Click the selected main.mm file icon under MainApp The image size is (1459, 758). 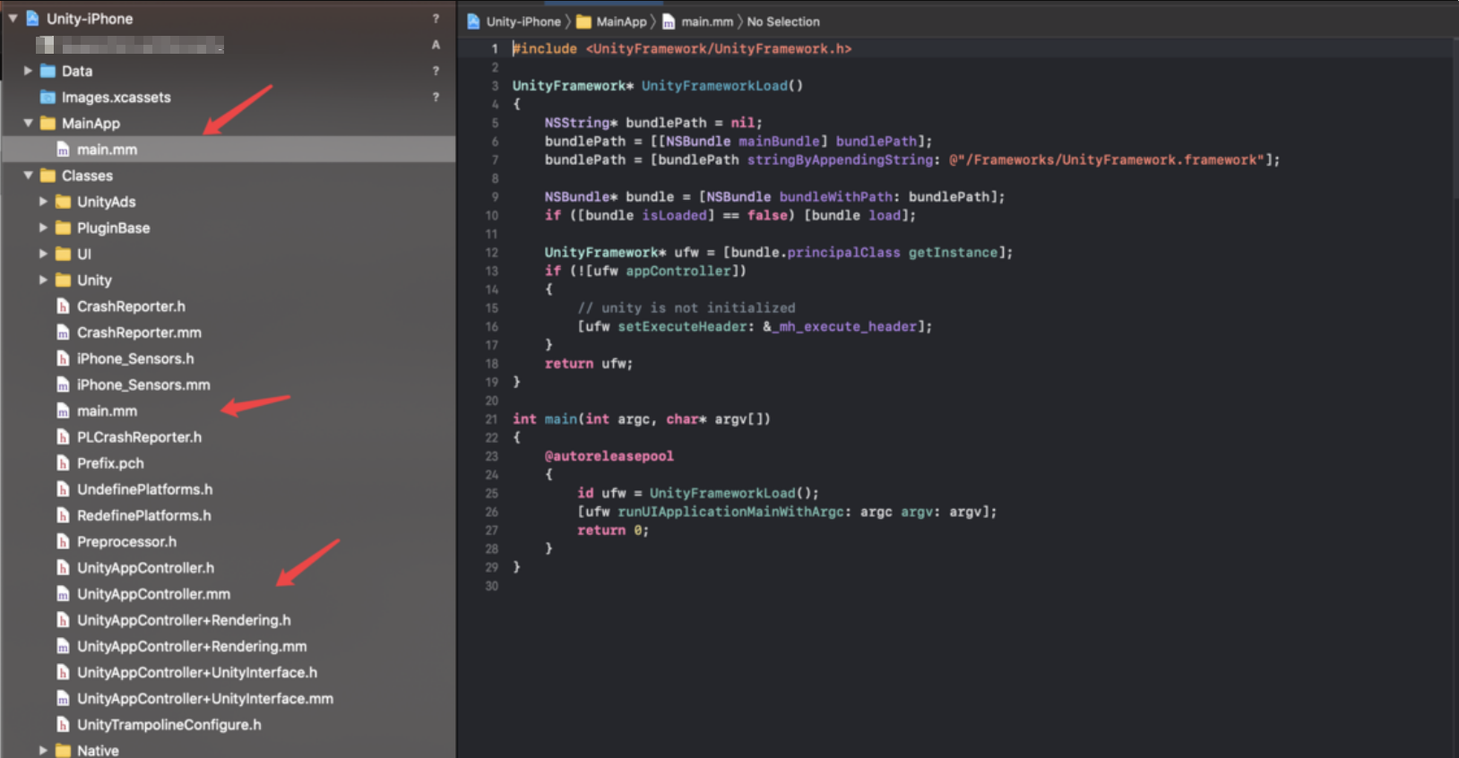pos(63,149)
